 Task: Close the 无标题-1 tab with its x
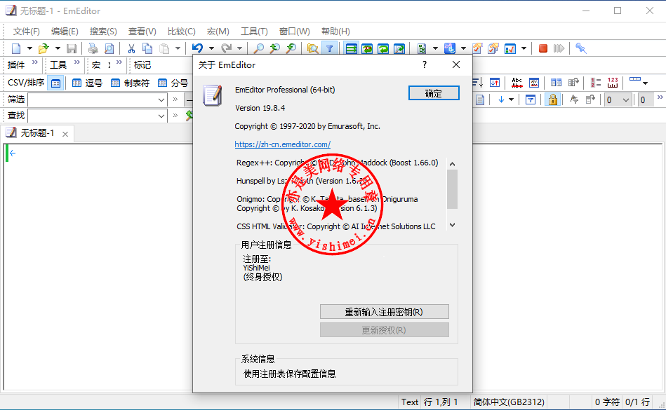[65, 134]
